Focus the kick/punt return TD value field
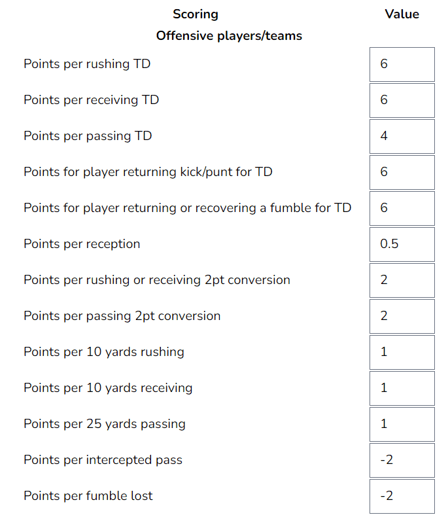 pos(402,172)
